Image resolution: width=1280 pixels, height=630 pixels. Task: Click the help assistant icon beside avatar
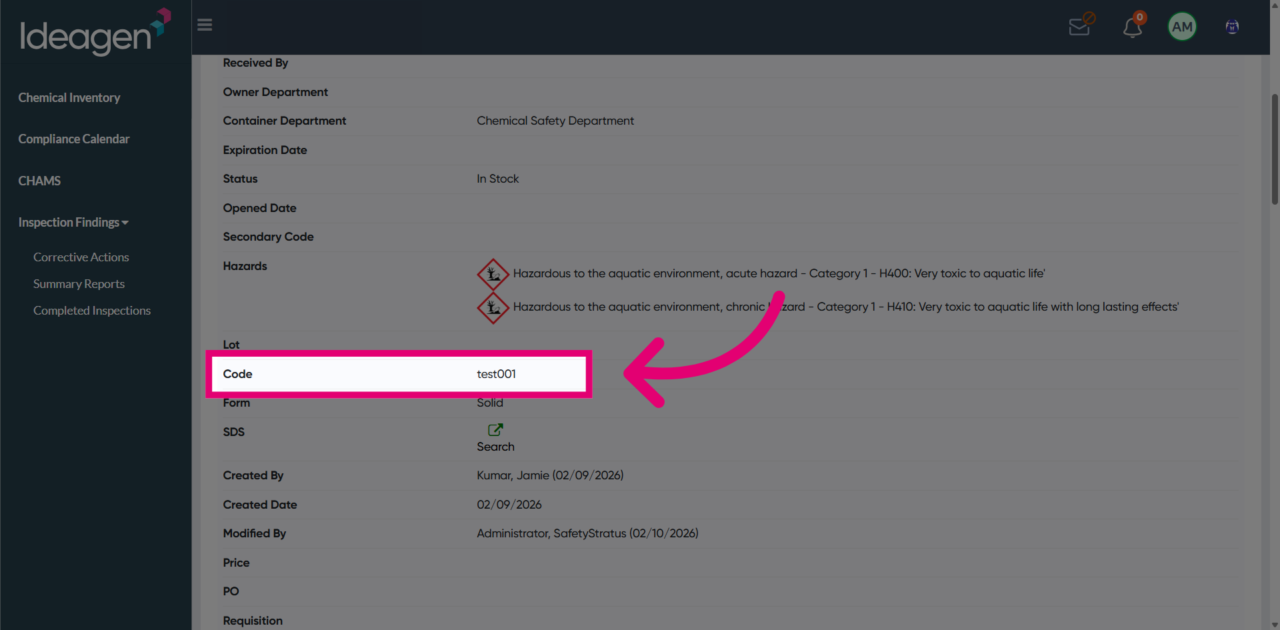tap(1232, 27)
